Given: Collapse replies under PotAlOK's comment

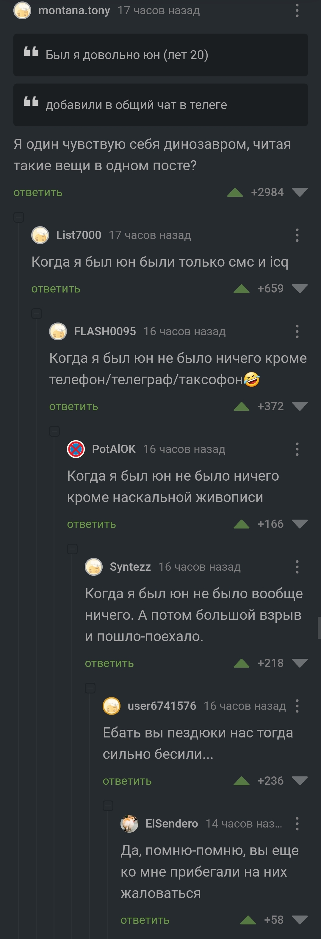Looking at the screenshot, I should 72,549.
